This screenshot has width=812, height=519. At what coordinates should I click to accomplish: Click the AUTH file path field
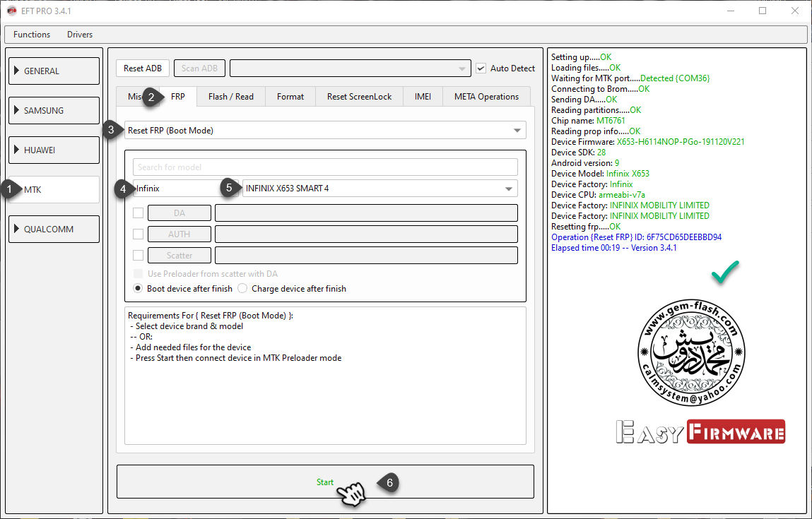click(366, 234)
